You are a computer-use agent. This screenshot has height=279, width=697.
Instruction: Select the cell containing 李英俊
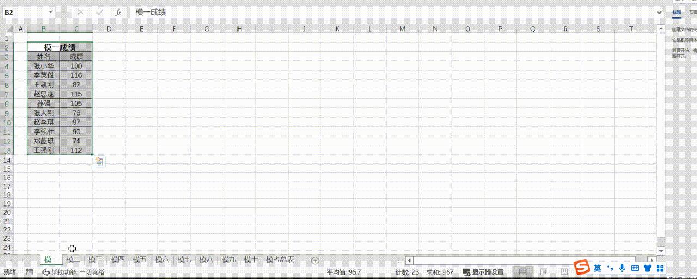point(44,75)
